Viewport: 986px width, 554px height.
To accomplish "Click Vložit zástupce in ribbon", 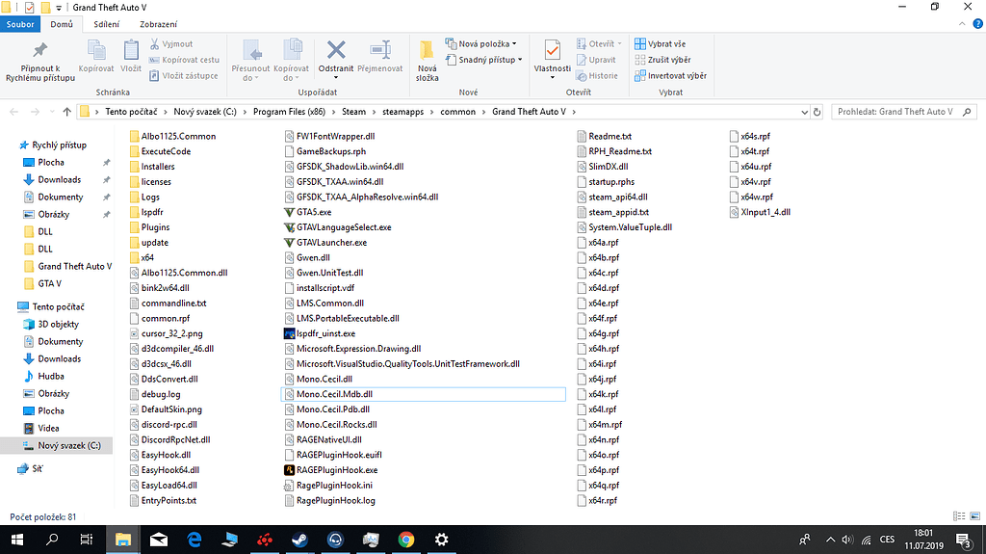I will 184,75.
